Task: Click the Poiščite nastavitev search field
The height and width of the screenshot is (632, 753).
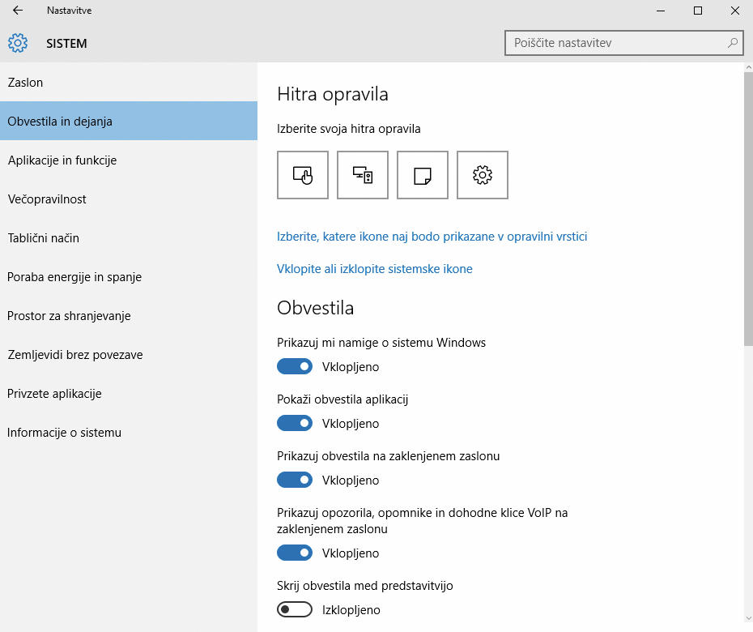Action: coord(623,43)
